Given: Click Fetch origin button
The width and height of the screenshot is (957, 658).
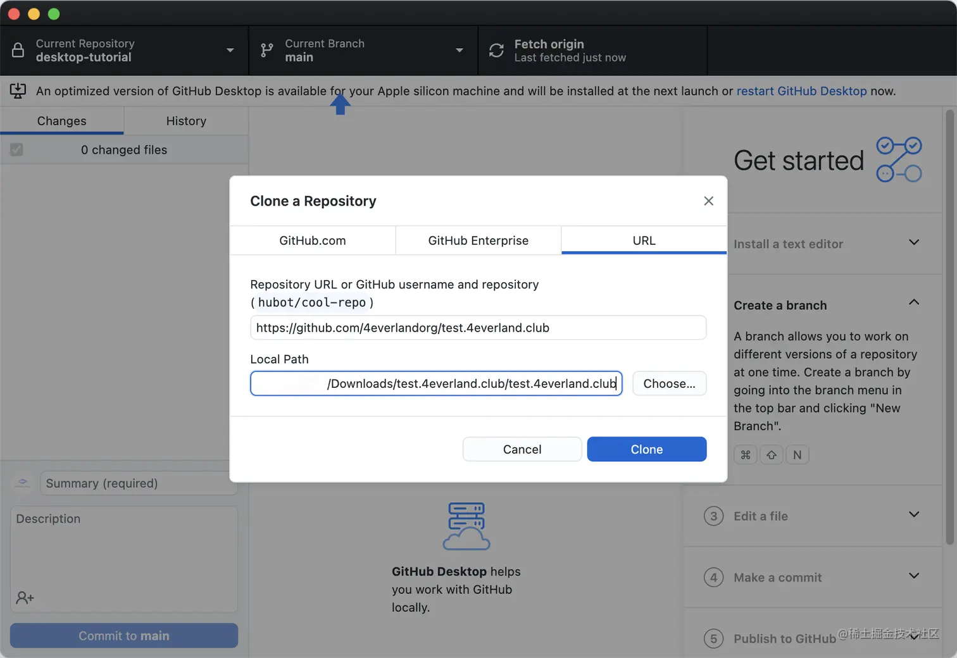Looking at the screenshot, I should coord(592,51).
